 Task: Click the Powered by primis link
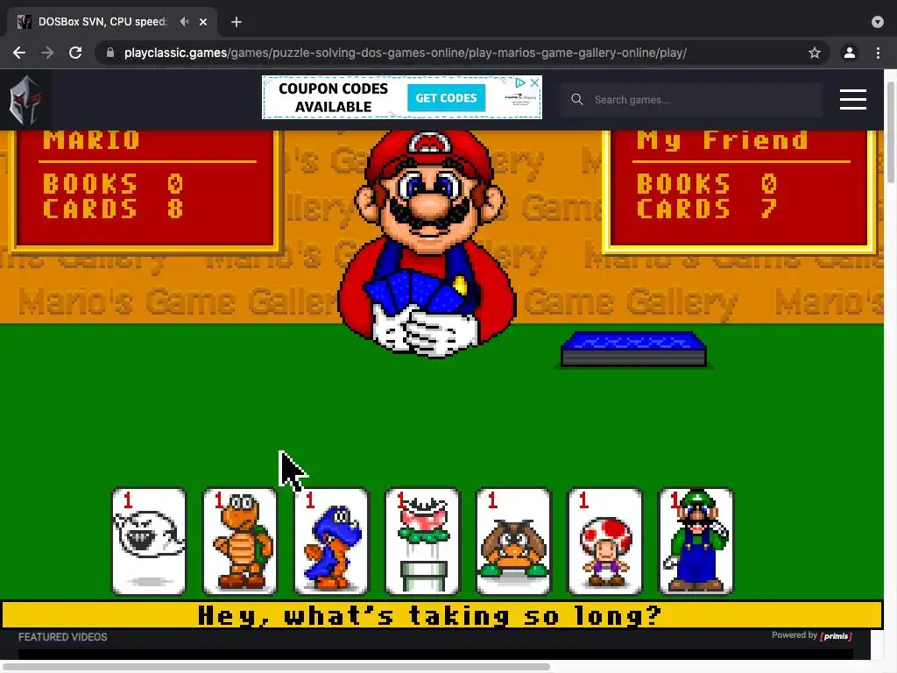coord(812,635)
